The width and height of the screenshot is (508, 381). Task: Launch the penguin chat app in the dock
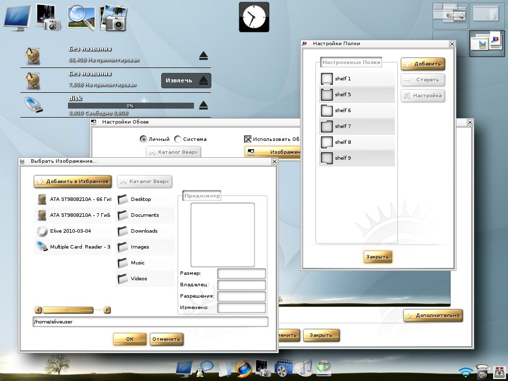coord(204,369)
